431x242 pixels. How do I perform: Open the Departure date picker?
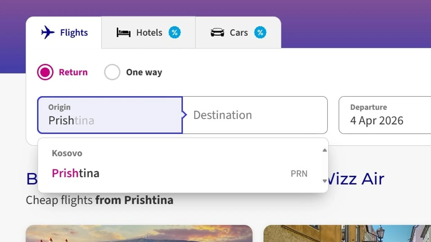coord(384,115)
